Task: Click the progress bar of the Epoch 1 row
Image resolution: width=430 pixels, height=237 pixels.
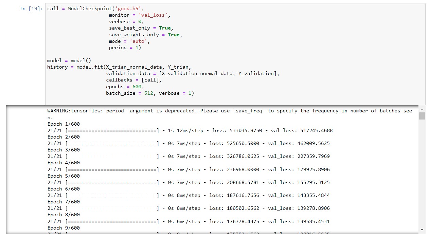Action: point(112,130)
